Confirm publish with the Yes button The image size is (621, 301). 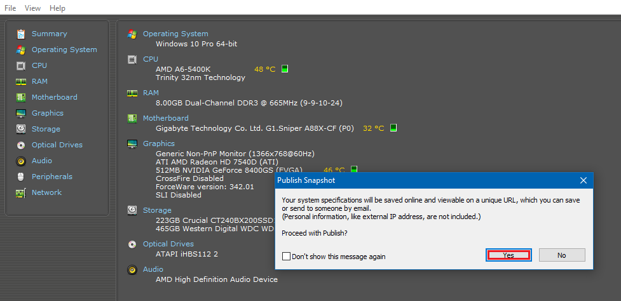[x=508, y=255]
